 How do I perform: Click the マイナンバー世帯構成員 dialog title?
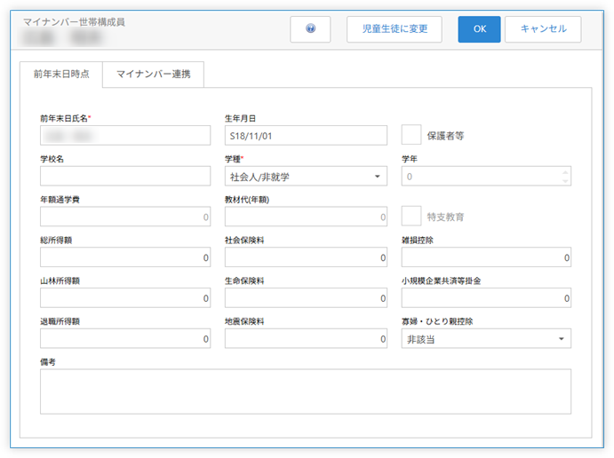[x=74, y=22]
